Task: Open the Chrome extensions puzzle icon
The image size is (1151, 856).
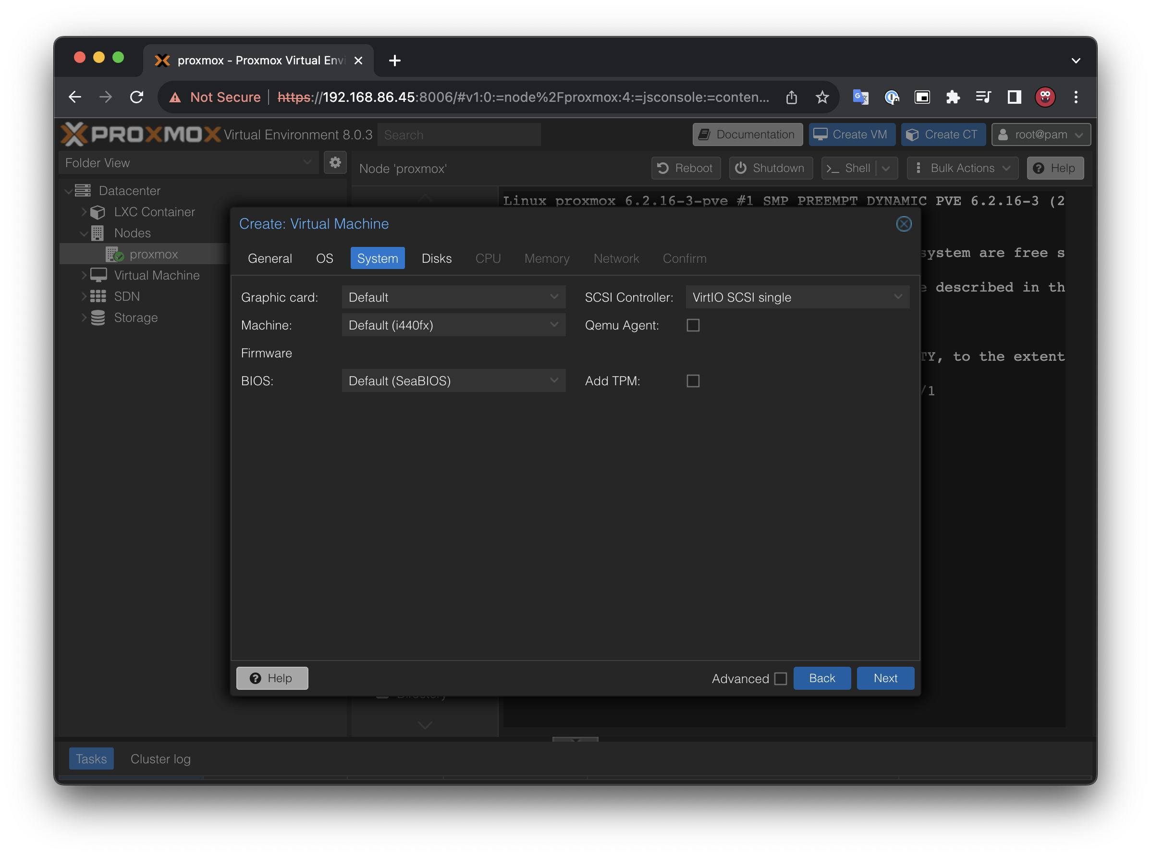Action: (x=953, y=97)
